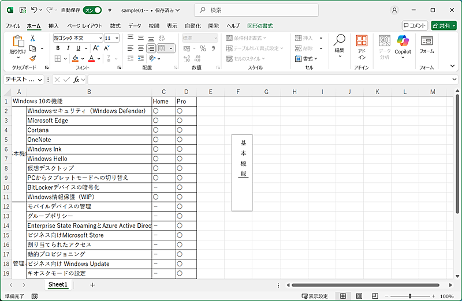462x301 pixels.
Task: Switch to Page Layout view in status bar
Action: (x=358, y=296)
